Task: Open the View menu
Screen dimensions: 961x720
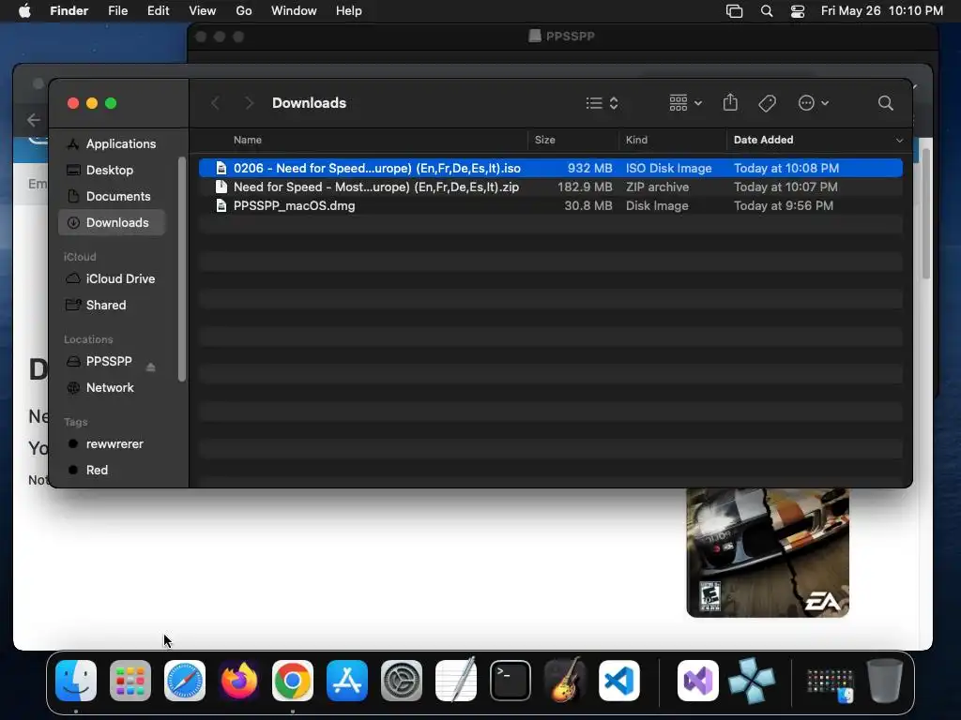Action: (x=203, y=11)
